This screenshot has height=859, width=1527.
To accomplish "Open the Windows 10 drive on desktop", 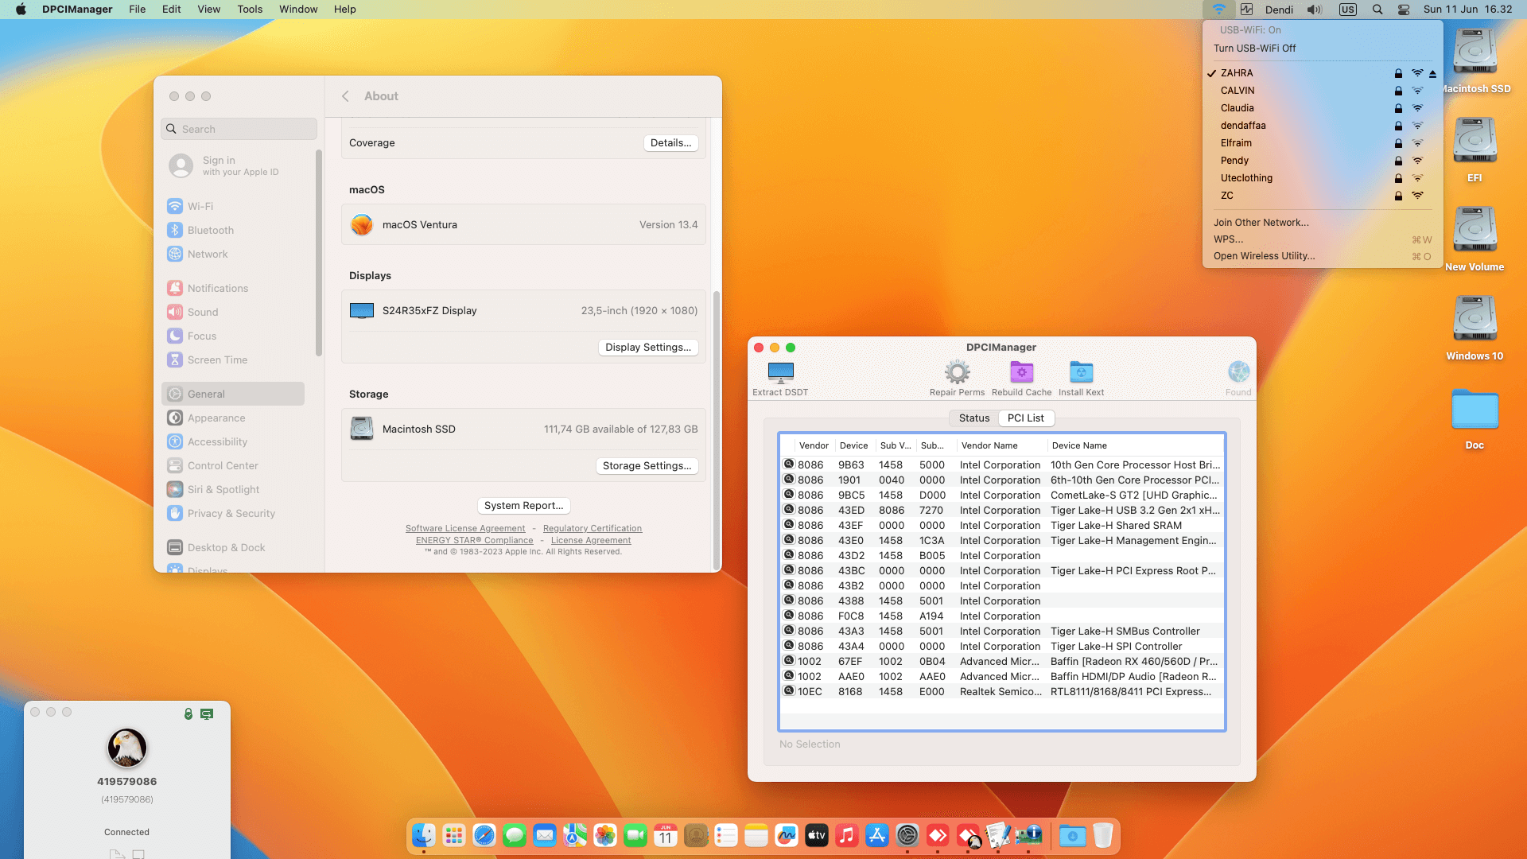I will tap(1475, 327).
